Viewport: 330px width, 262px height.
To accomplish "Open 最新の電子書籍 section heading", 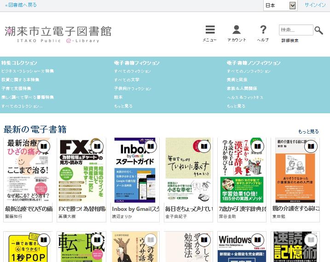I will point(35,129).
